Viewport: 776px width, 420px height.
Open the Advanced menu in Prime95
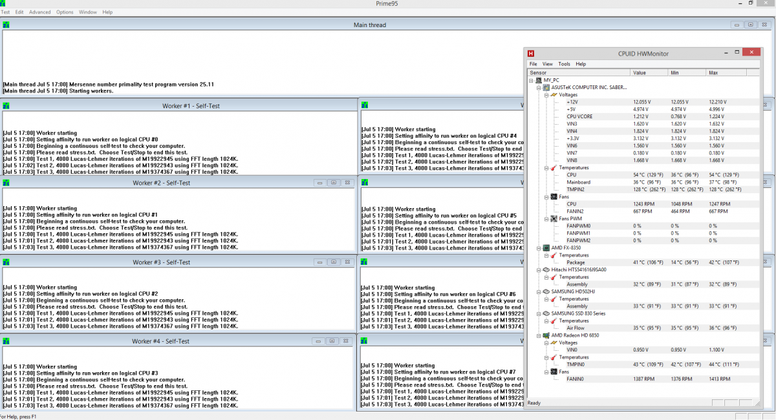39,12
